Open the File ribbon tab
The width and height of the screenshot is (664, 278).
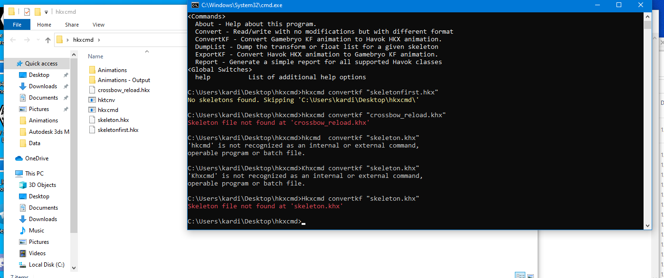[17, 25]
